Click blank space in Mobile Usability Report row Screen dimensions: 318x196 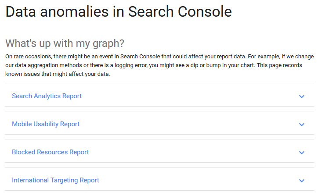pyautogui.click(x=189, y=124)
